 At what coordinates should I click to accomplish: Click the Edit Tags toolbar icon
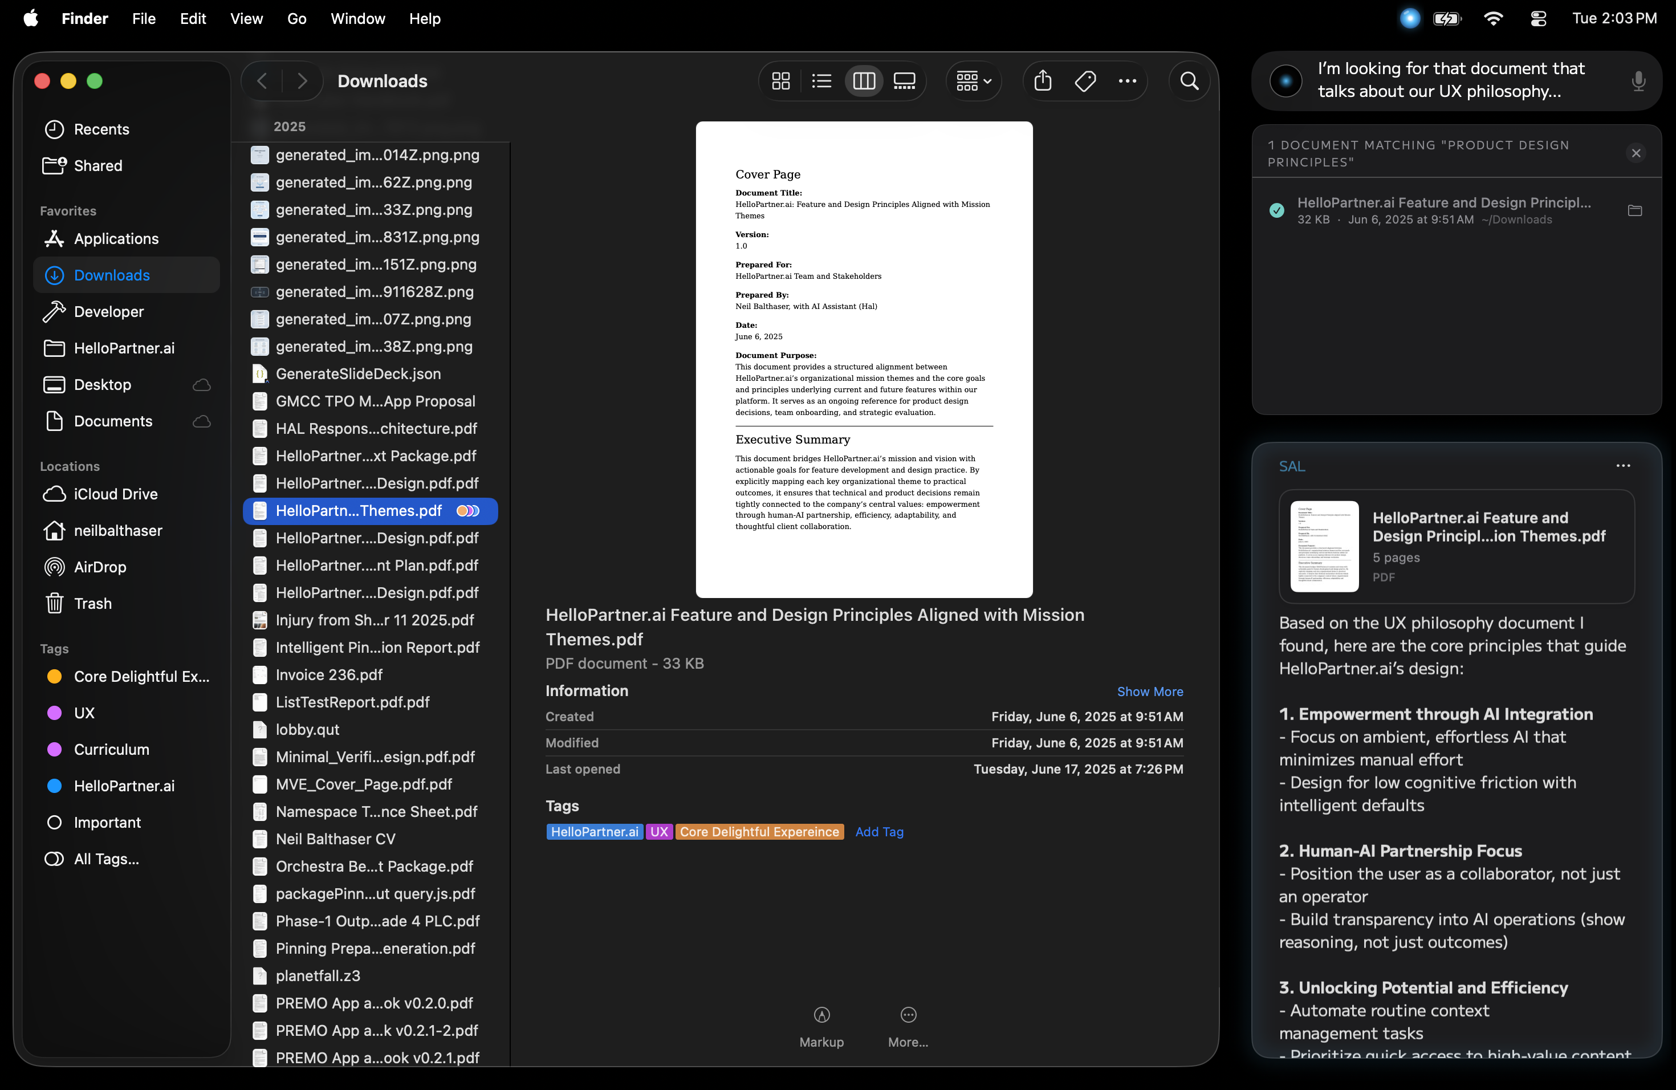pos(1085,81)
